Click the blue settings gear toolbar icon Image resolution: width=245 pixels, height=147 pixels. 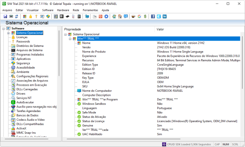[x=106, y=16]
